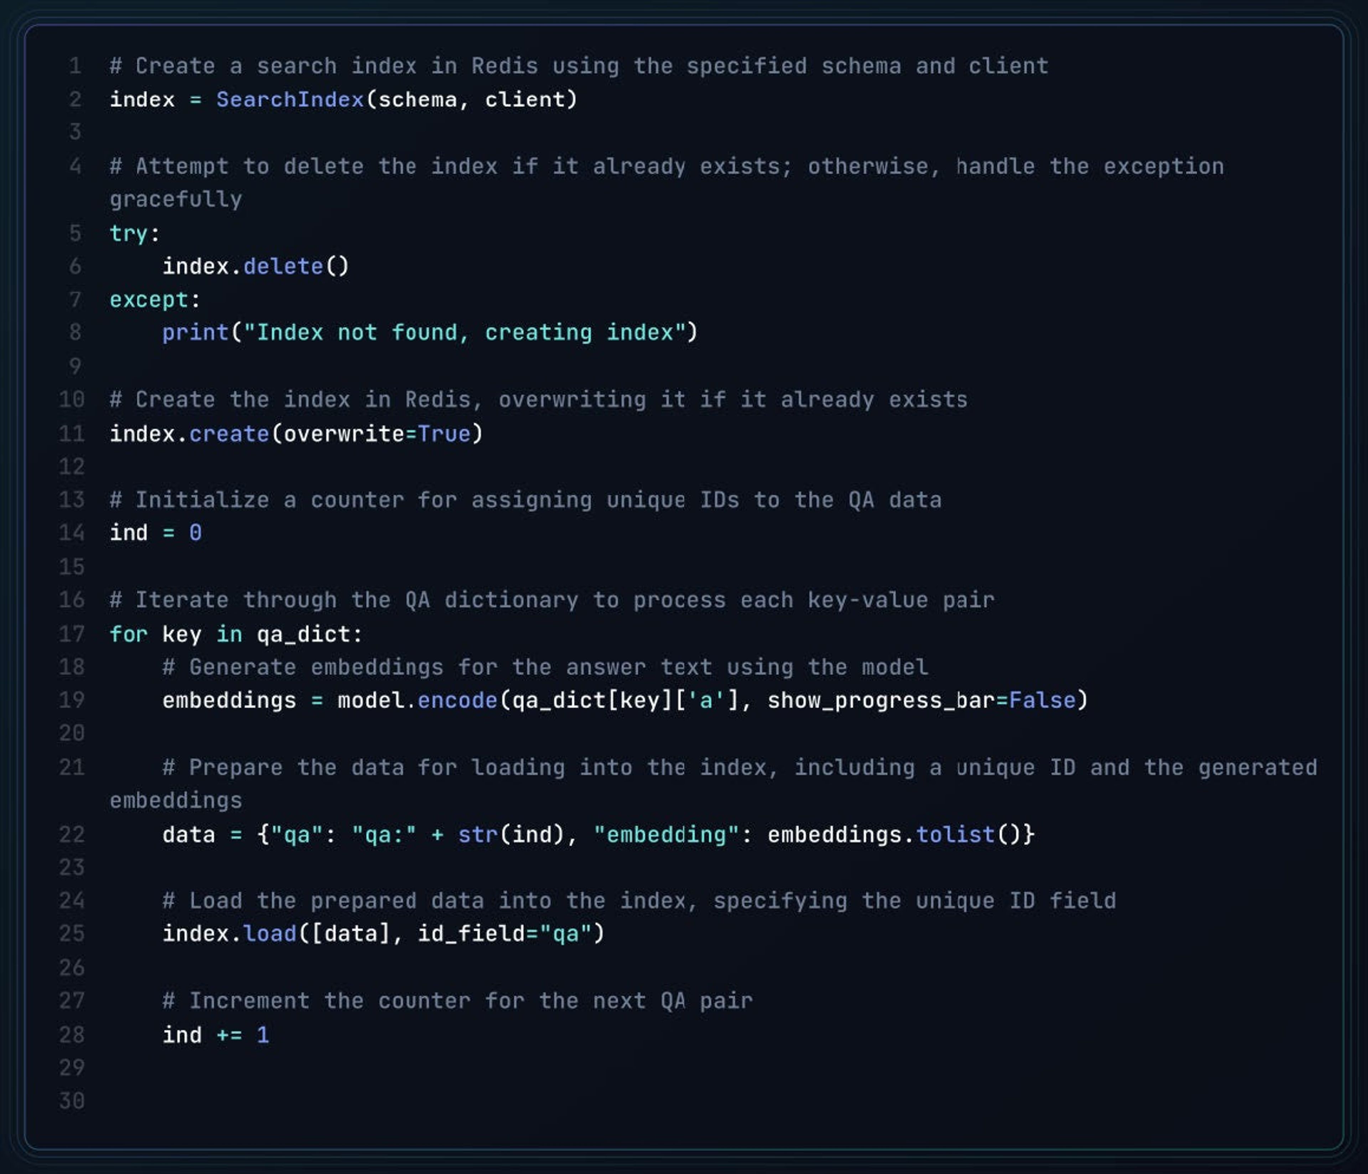Click the delete method call

[283, 266]
